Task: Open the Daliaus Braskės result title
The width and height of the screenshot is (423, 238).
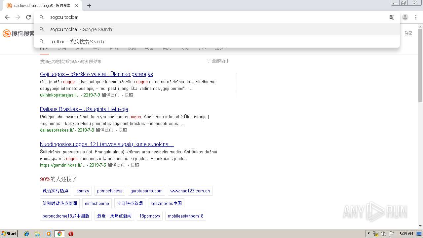Action: (84, 109)
